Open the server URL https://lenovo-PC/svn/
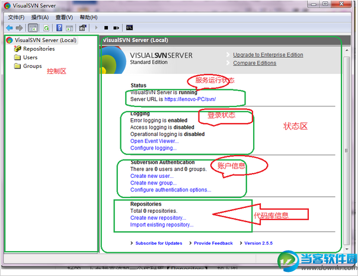This screenshot has width=358, height=276. (190, 99)
